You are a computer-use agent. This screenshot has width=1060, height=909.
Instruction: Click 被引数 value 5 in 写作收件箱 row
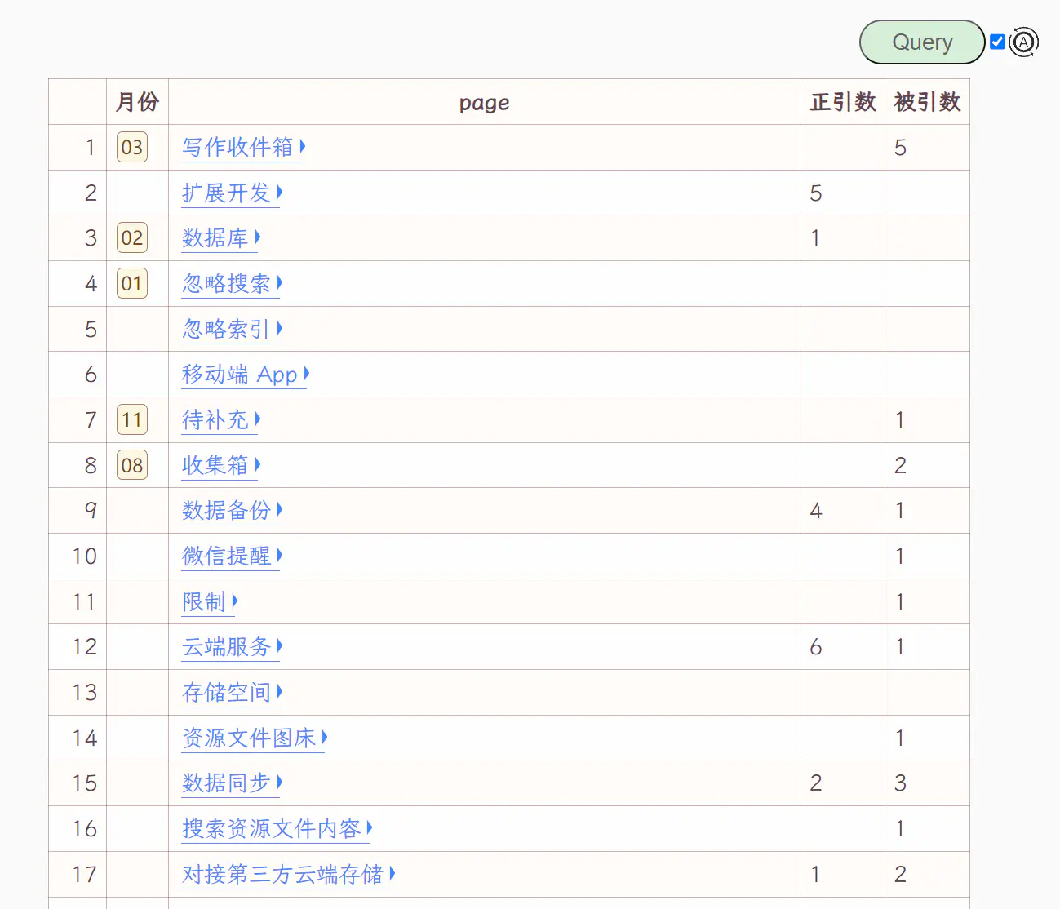point(900,148)
